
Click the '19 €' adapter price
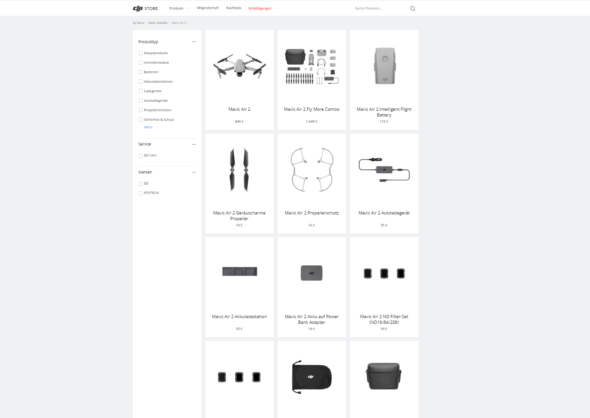pyautogui.click(x=312, y=329)
